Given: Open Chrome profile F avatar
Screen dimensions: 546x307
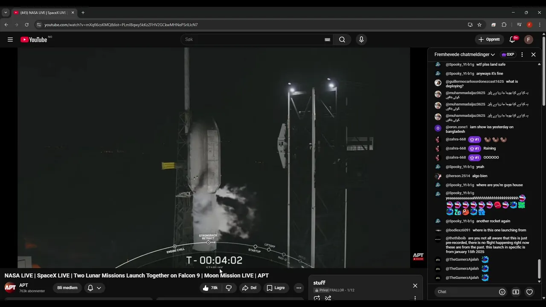Looking at the screenshot, I should click(529, 25).
